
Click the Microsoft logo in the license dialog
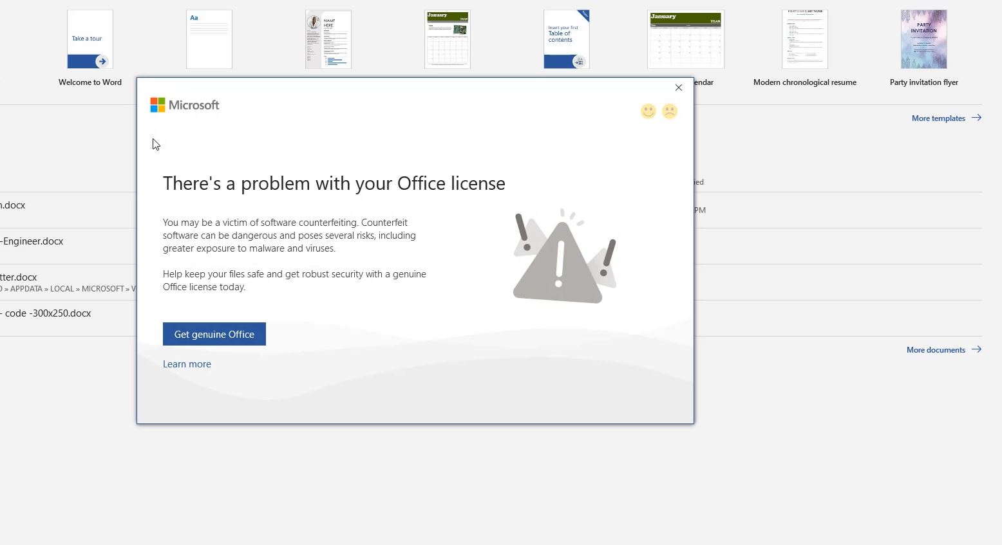click(x=185, y=104)
